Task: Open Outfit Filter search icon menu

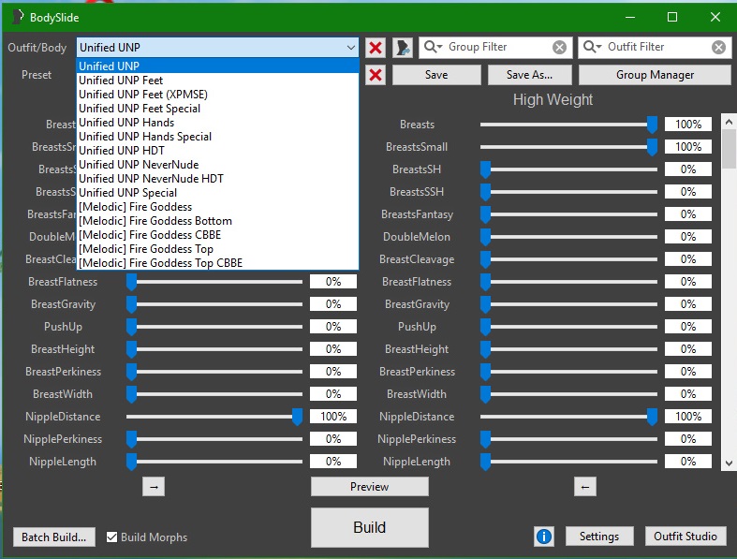Action: pyautogui.click(x=592, y=47)
